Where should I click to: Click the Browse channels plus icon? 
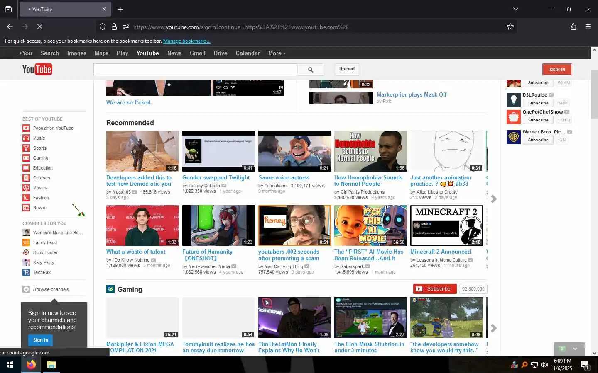pyautogui.click(x=26, y=289)
